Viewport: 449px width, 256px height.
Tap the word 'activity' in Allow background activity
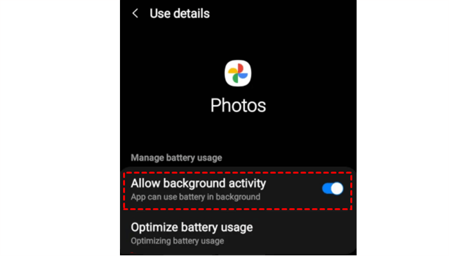[x=247, y=184]
